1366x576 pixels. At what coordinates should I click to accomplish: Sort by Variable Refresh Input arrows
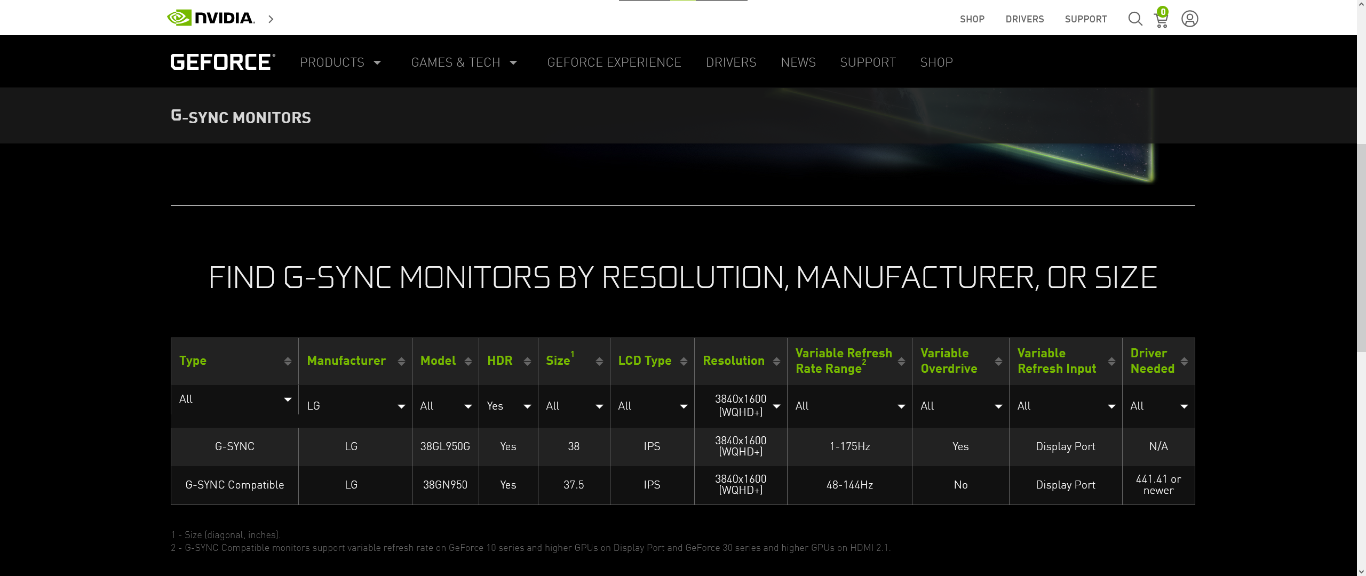(1111, 361)
